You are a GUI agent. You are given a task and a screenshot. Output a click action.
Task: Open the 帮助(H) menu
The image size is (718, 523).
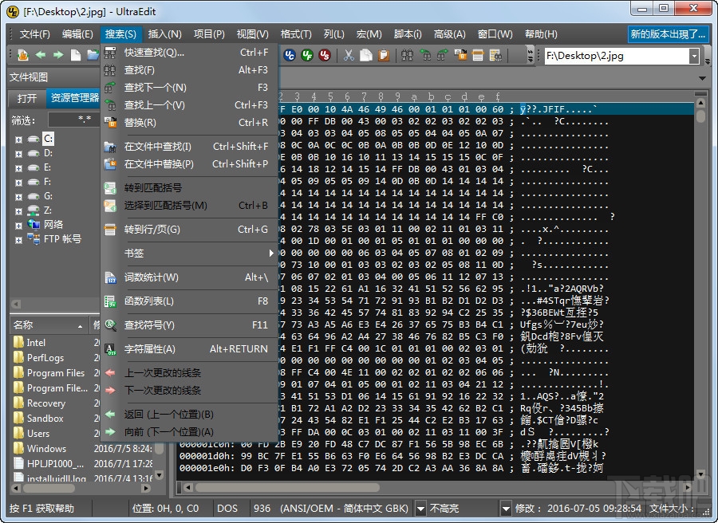(x=541, y=33)
